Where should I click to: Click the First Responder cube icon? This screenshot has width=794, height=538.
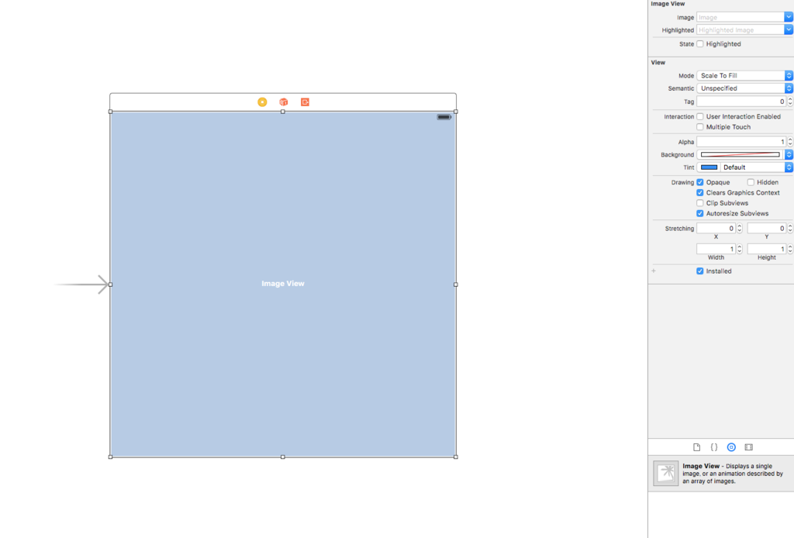[x=284, y=102]
